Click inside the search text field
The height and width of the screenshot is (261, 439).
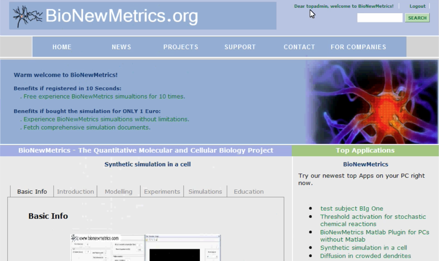379,18
